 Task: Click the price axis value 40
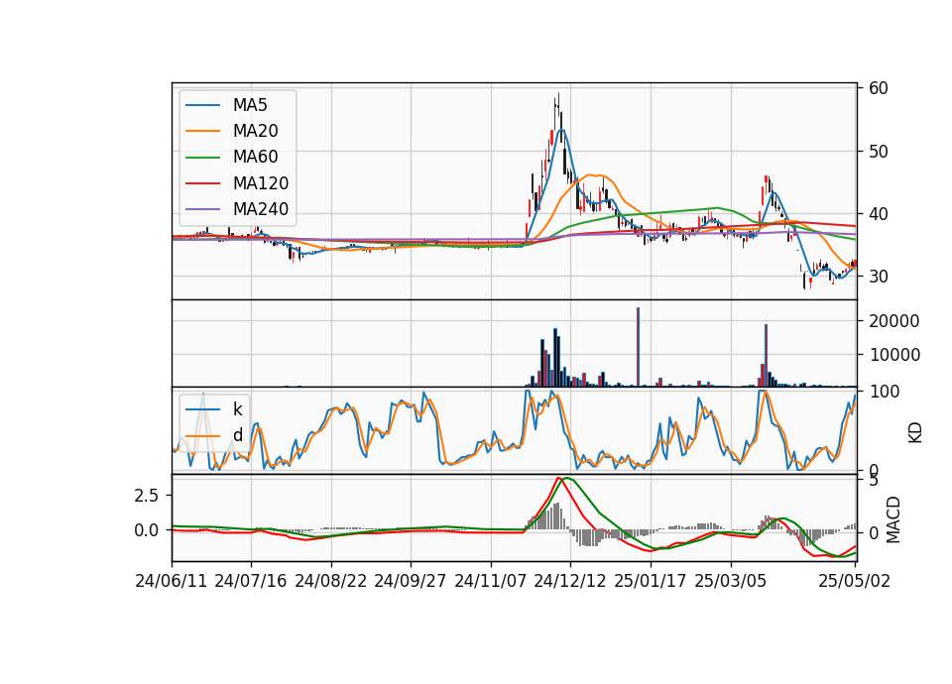(879, 214)
